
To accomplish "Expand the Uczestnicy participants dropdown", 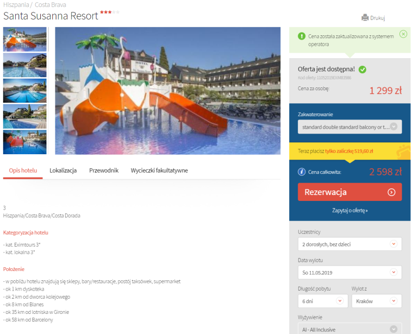I will pos(350,244).
